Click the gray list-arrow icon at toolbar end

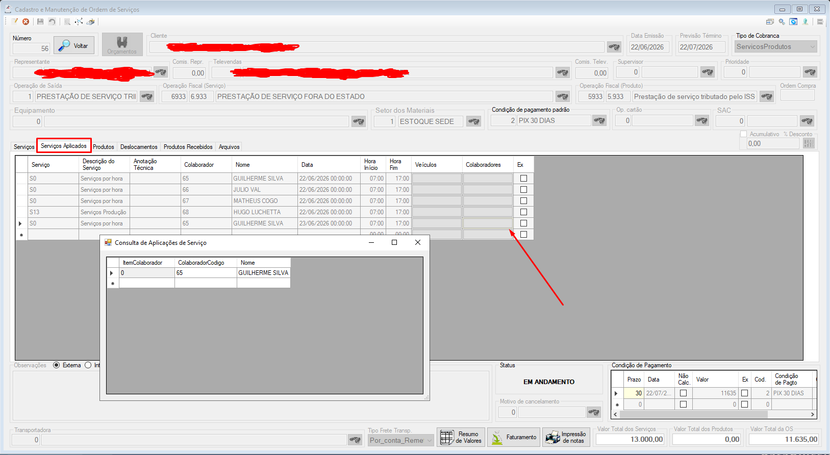[x=820, y=21]
